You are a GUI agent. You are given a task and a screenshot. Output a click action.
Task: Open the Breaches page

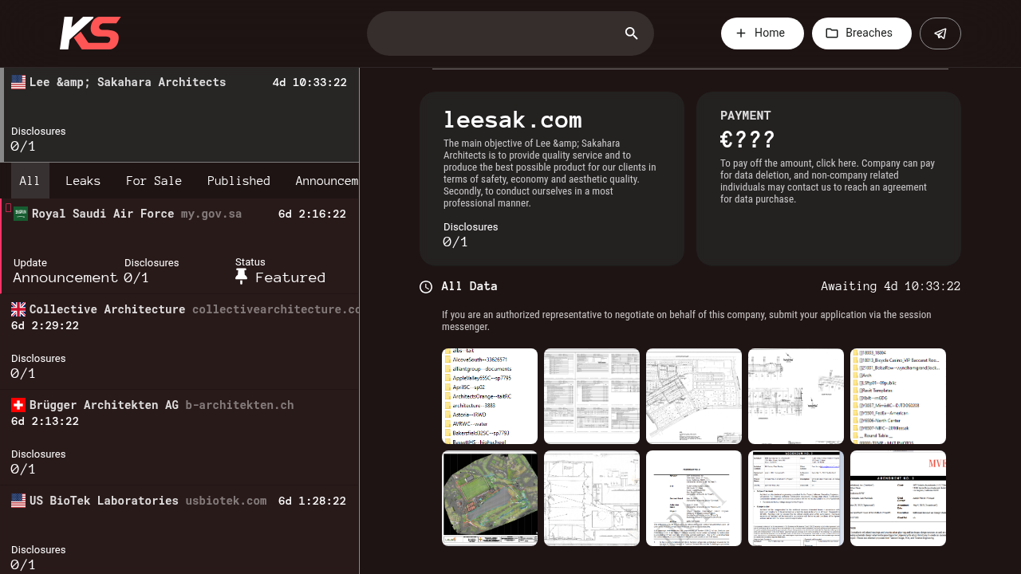point(861,33)
